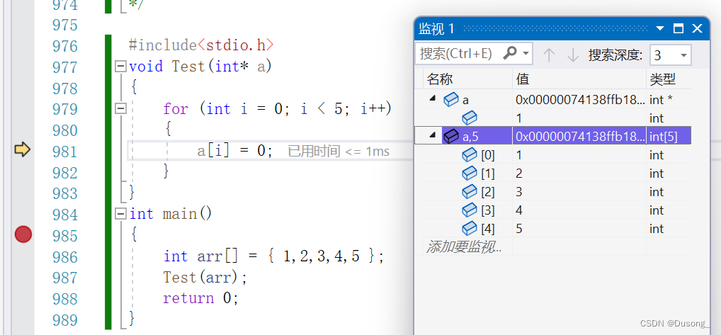Click the cube icon beside [4]
This screenshot has width=721, height=335.
coord(470,228)
